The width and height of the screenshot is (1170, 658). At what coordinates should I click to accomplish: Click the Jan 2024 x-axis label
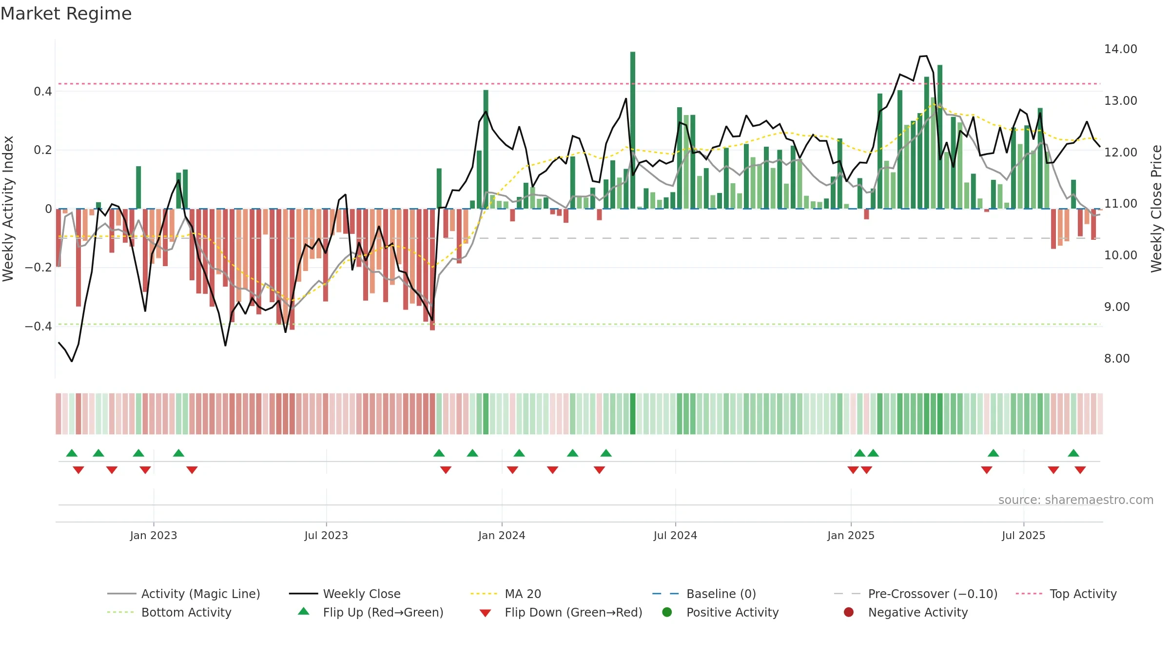point(502,536)
